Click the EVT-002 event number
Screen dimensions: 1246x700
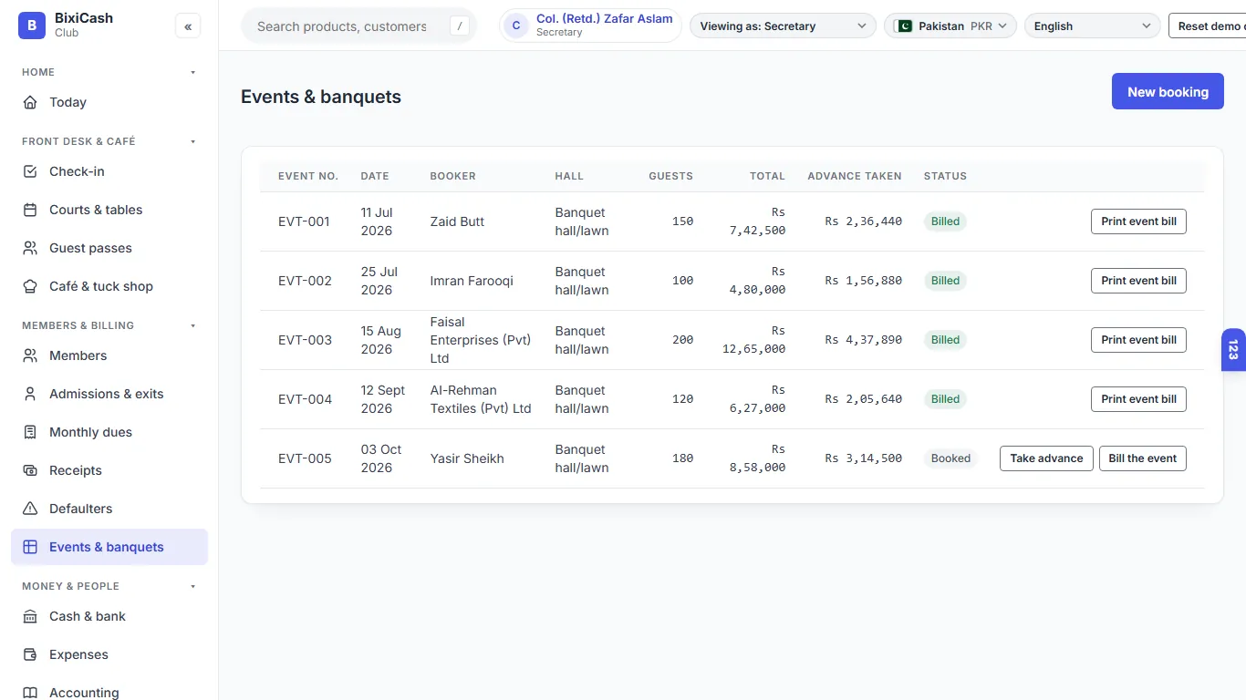305,281
